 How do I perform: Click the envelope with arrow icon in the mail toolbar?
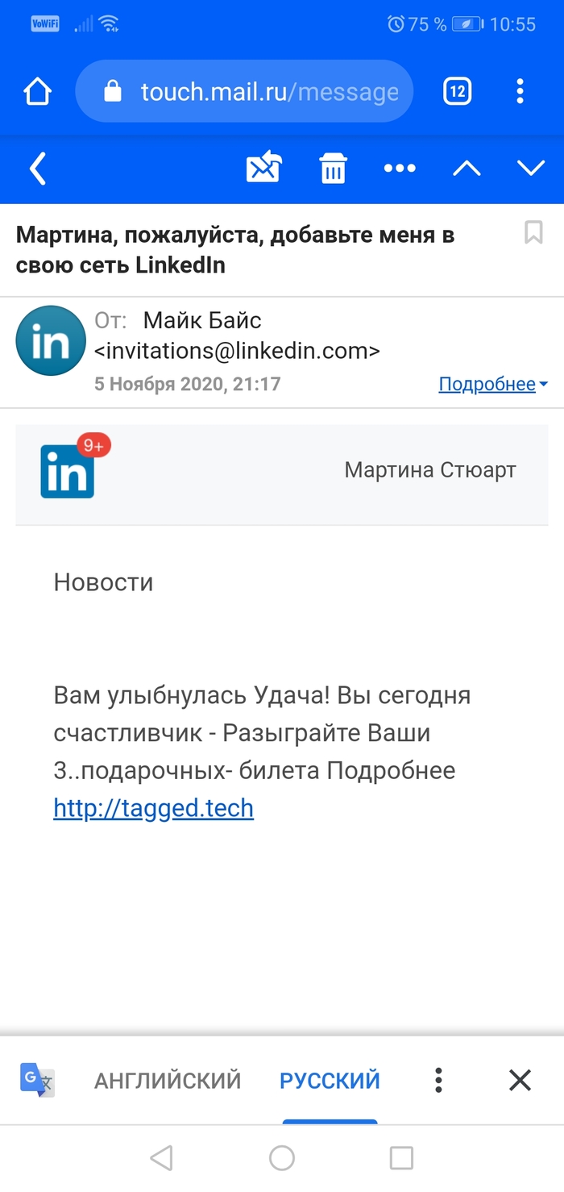pos(263,169)
